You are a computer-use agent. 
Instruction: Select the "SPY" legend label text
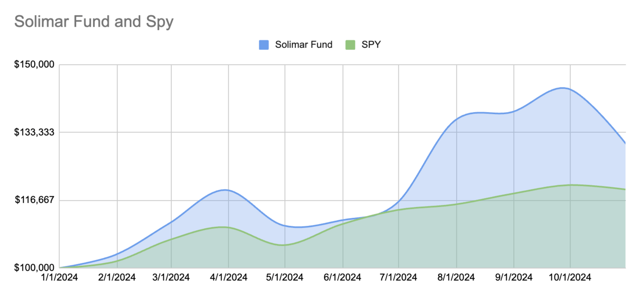pos(371,45)
